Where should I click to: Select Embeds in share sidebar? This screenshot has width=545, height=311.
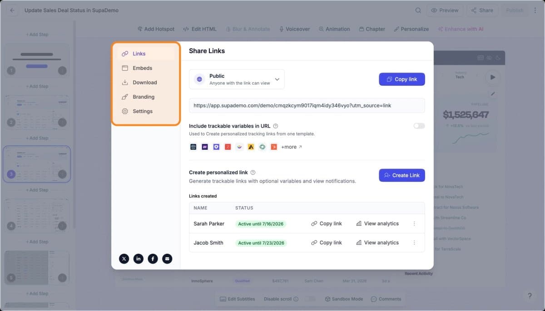(x=145, y=68)
